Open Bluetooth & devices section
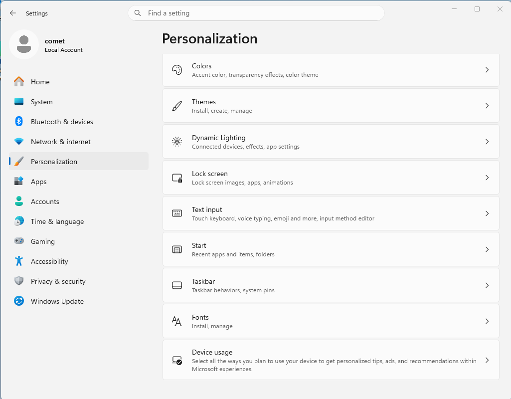Image resolution: width=511 pixels, height=399 pixels. [79, 122]
